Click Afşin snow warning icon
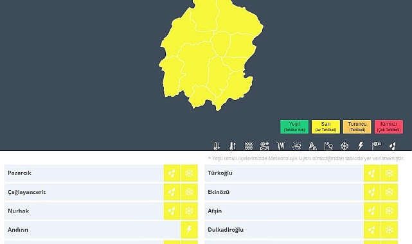 point(389,211)
